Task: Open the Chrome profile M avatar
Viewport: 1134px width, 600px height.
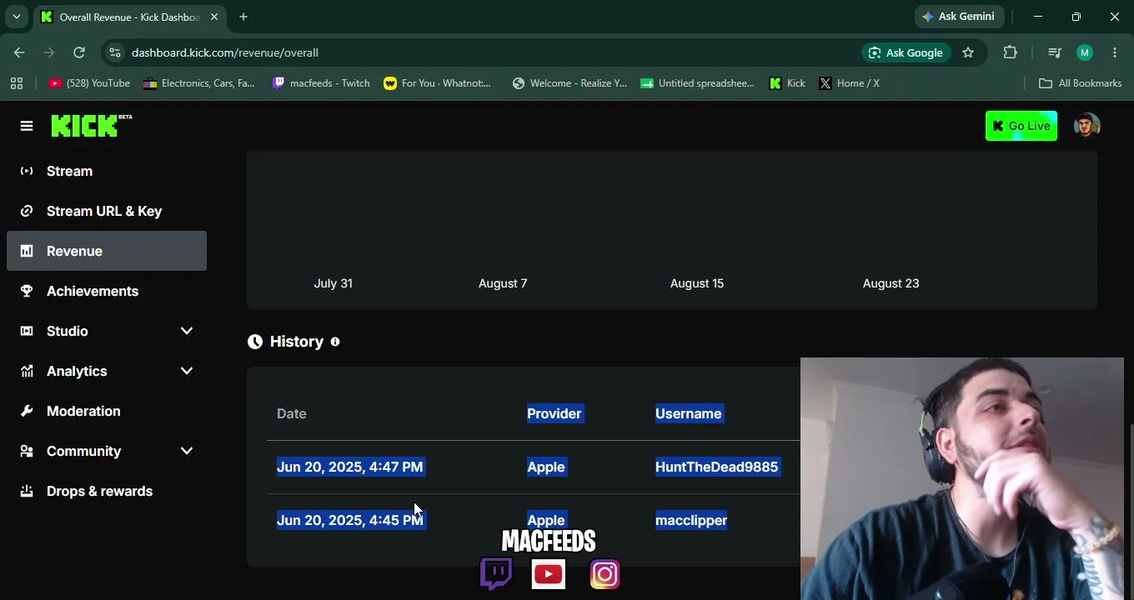Action: tap(1085, 52)
